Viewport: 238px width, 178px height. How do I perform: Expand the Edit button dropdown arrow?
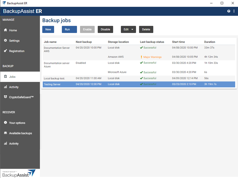point(132,30)
